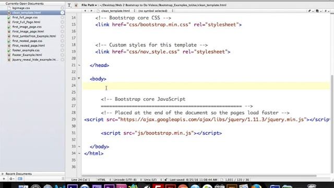Click the icon beside first_image_page.css
Image resolution: width=334 pixels, height=188 pixels.
pos(9,27)
